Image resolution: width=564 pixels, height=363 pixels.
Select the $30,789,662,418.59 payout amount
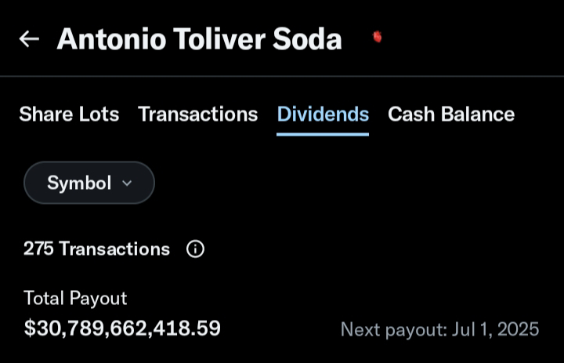[122, 328]
